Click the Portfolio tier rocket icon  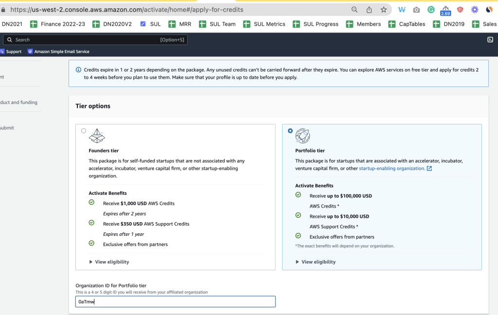pos(302,136)
